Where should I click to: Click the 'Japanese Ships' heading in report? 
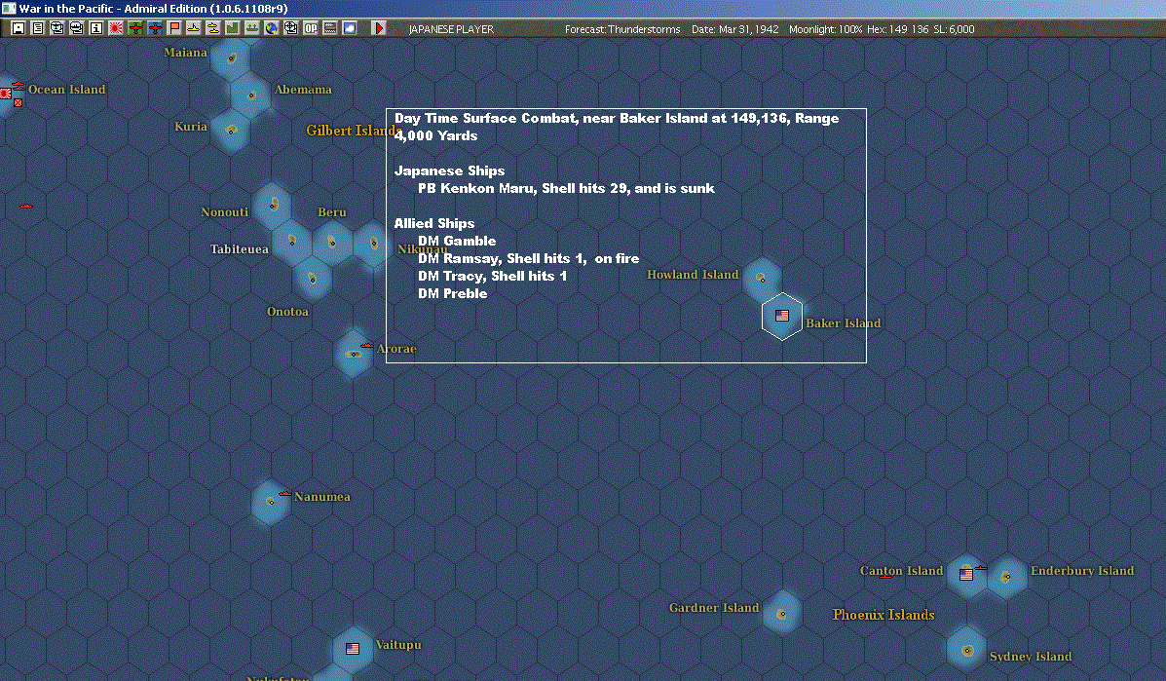449,171
